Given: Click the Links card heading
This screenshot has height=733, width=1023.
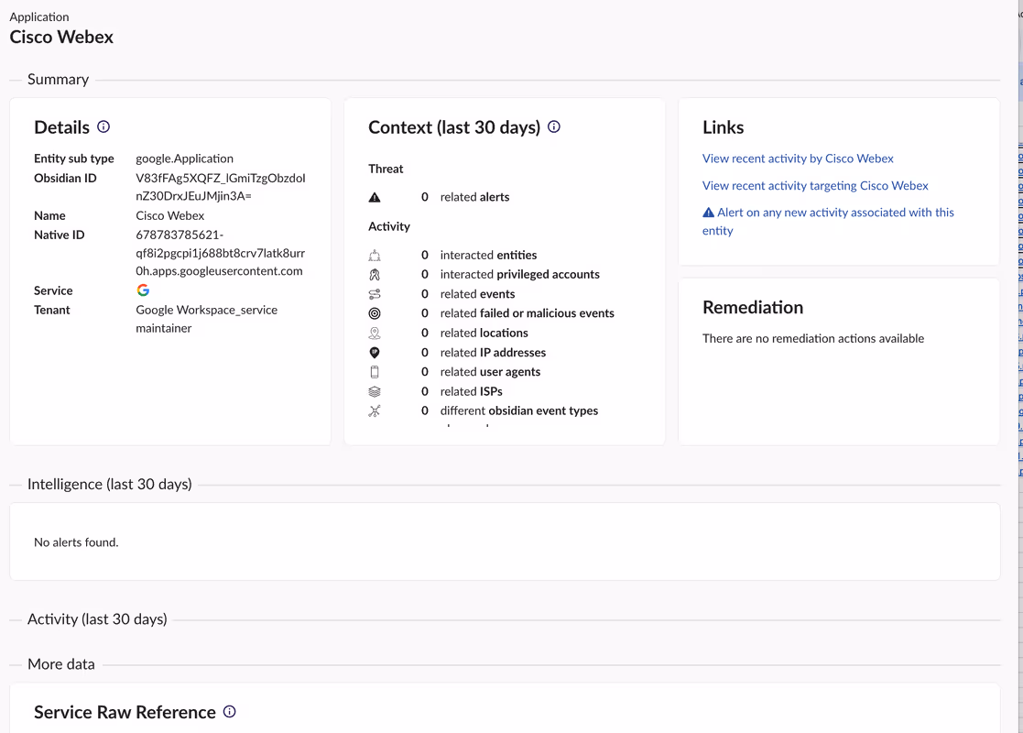Looking at the screenshot, I should pyautogui.click(x=723, y=127).
